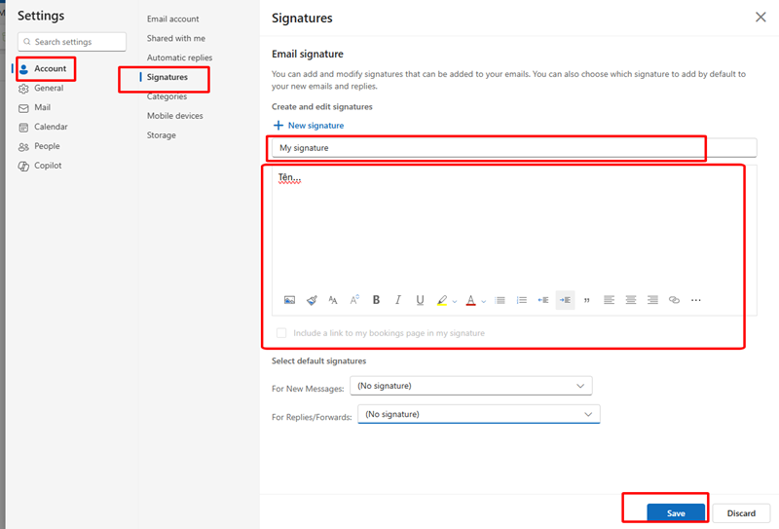The image size is (779, 529).
Task: Discard the signature changes
Action: tap(740, 512)
